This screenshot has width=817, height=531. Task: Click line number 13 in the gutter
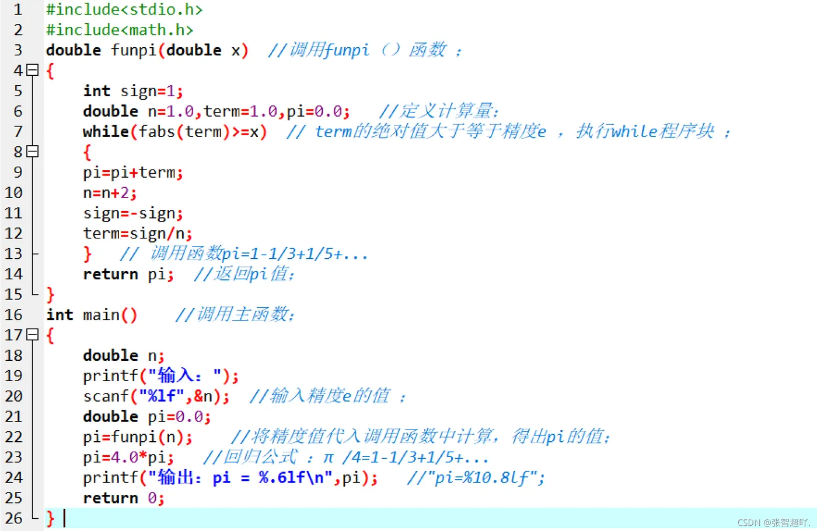(x=13, y=254)
